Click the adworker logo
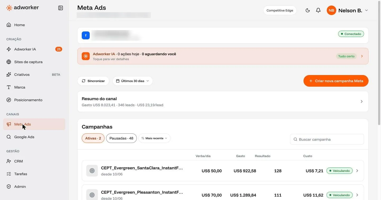Viewport: 381px width, 200px height. 22,8
